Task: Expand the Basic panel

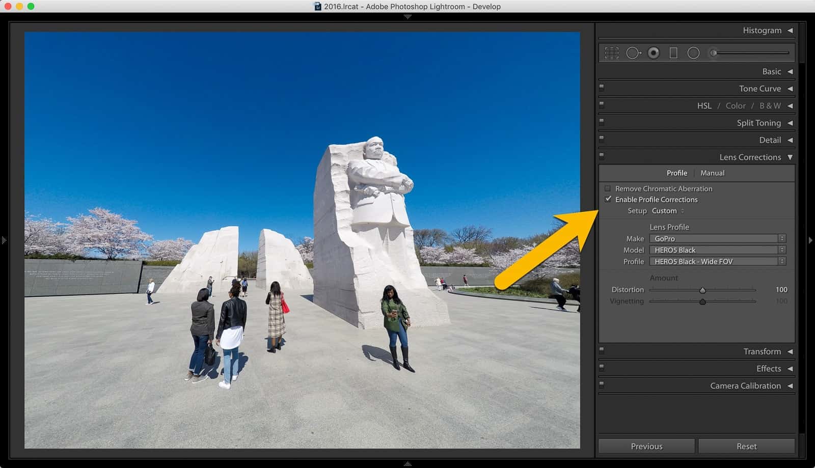Action: pos(790,72)
